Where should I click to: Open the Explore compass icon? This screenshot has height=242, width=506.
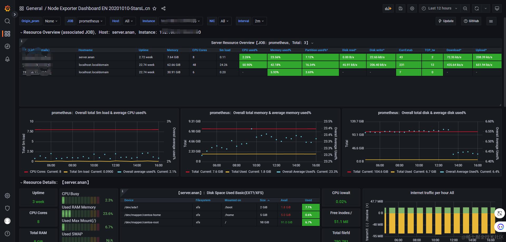pyautogui.click(x=7, y=46)
